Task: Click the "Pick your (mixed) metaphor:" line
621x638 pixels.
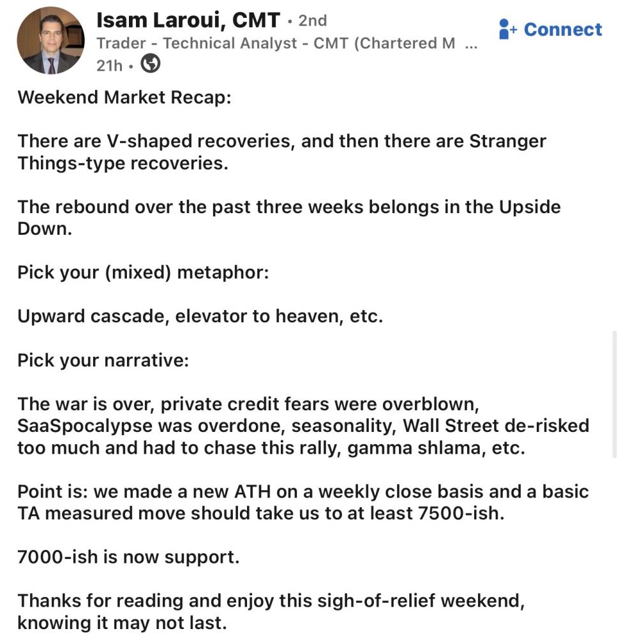Action: pyautogui.click(x=144, y=272)
